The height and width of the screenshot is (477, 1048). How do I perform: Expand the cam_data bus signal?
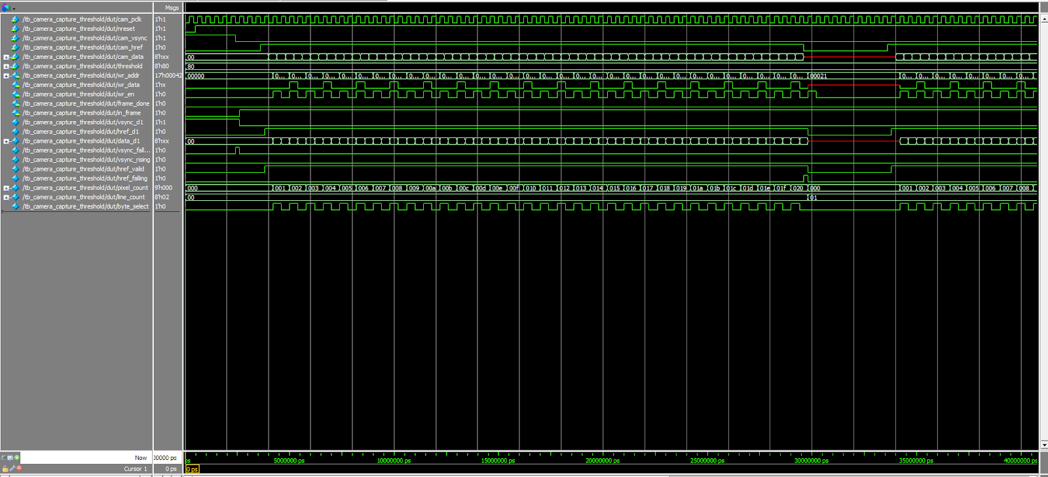(x=7, y=57)
